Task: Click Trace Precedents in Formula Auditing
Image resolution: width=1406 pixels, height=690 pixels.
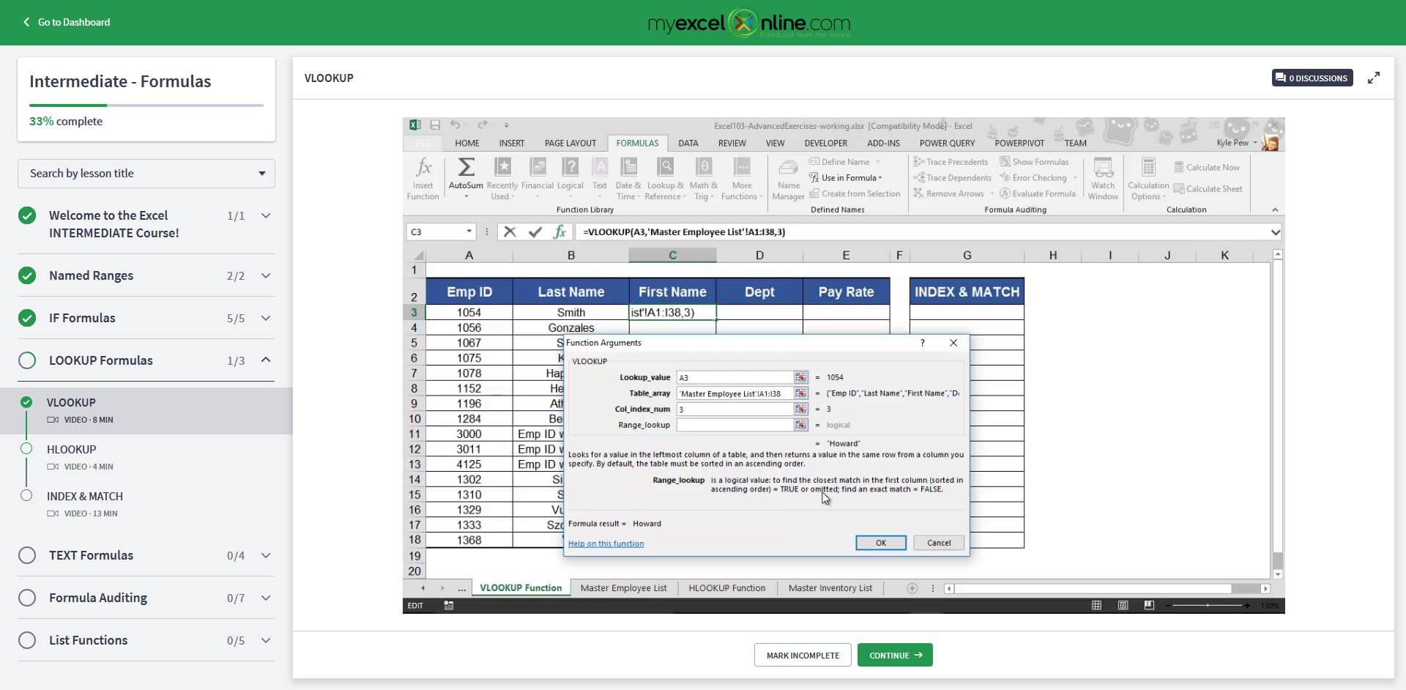Action: click(x=951, y=162)
